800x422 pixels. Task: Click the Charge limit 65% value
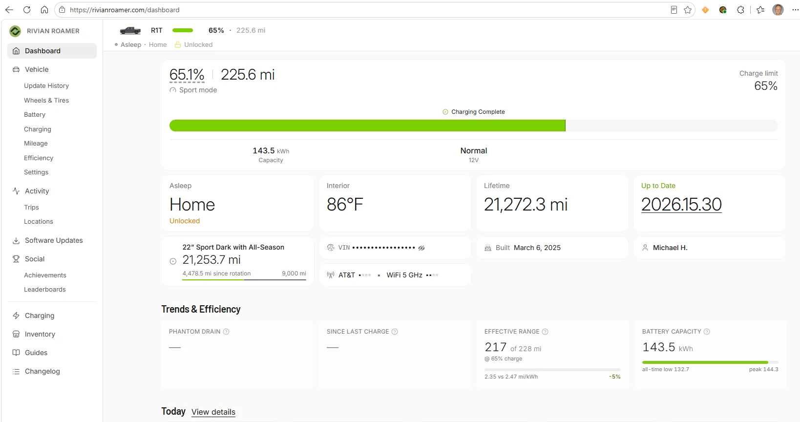coord(766,86)
